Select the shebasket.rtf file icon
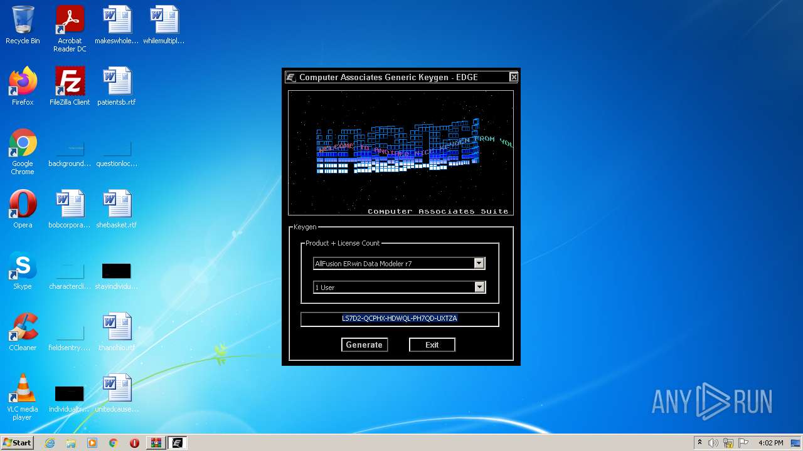 point(117,209)
